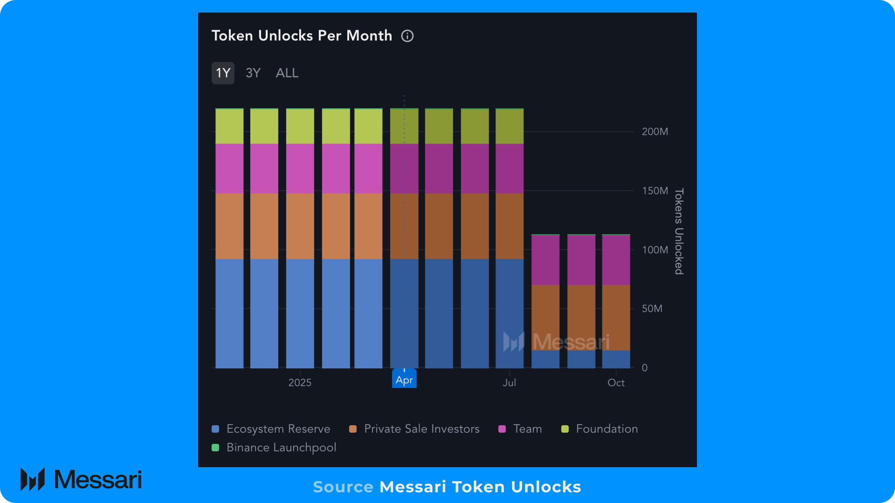Click the Messari logo at bottom left
This screenshot has height=503, width=895.
click(x=81, y=479)
